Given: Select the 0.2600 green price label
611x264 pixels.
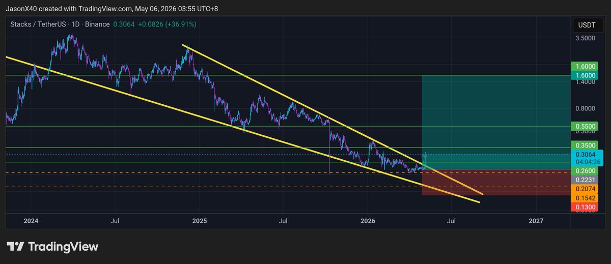Looking at the screenshot, I should point(585,170).
